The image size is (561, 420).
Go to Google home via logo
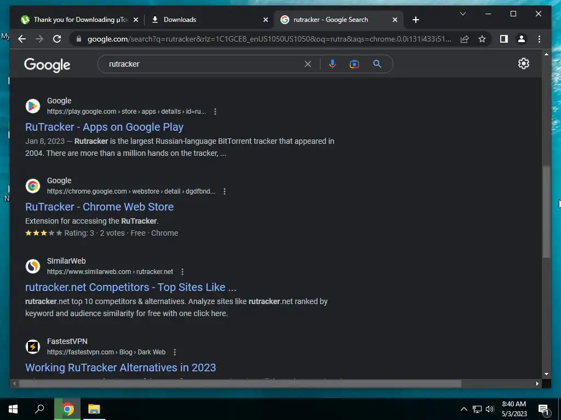[47, 65]
